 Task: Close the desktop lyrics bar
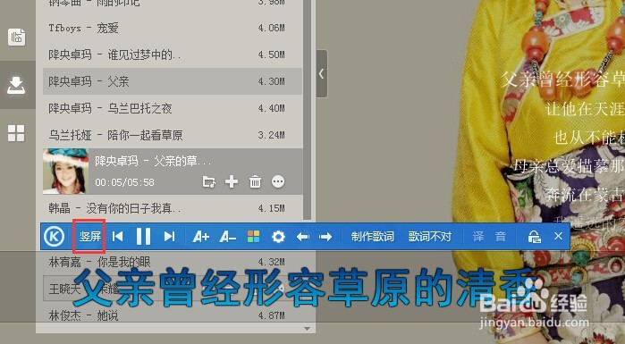[x=558, y=236]
